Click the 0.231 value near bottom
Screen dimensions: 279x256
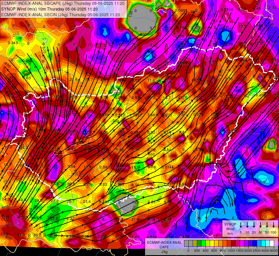pos(103,236)
